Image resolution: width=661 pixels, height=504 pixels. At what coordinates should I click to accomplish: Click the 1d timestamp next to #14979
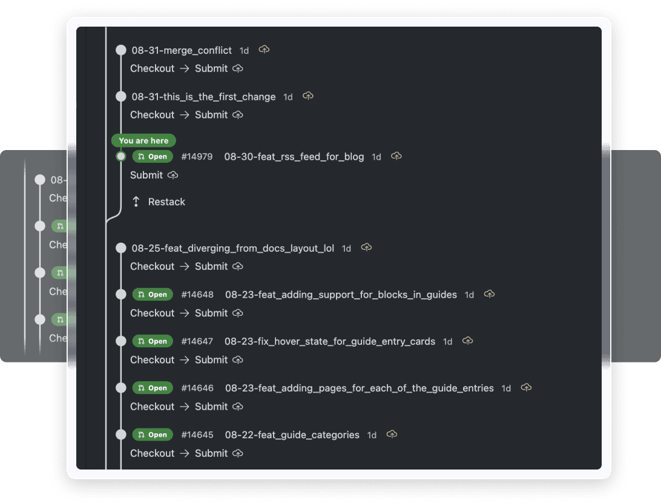376,156
